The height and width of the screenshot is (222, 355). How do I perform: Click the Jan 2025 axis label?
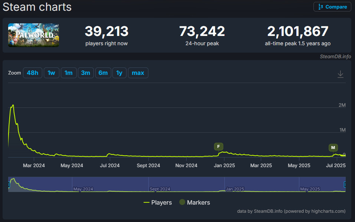tap(224, 165)
